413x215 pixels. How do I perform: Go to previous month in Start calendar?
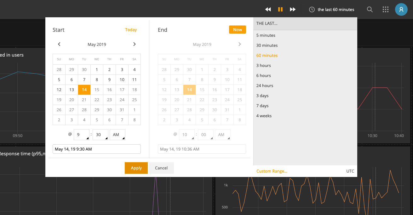(59, 44)
